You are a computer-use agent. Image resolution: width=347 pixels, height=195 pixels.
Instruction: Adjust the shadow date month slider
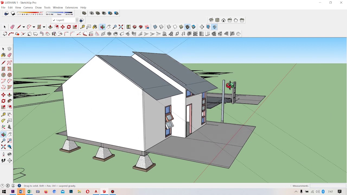[x=30, y=13]
